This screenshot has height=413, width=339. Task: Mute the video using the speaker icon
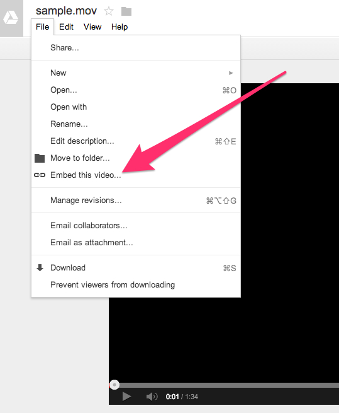152,397
